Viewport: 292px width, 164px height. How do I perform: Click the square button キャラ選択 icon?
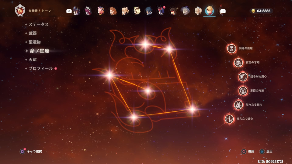point(22,152)
